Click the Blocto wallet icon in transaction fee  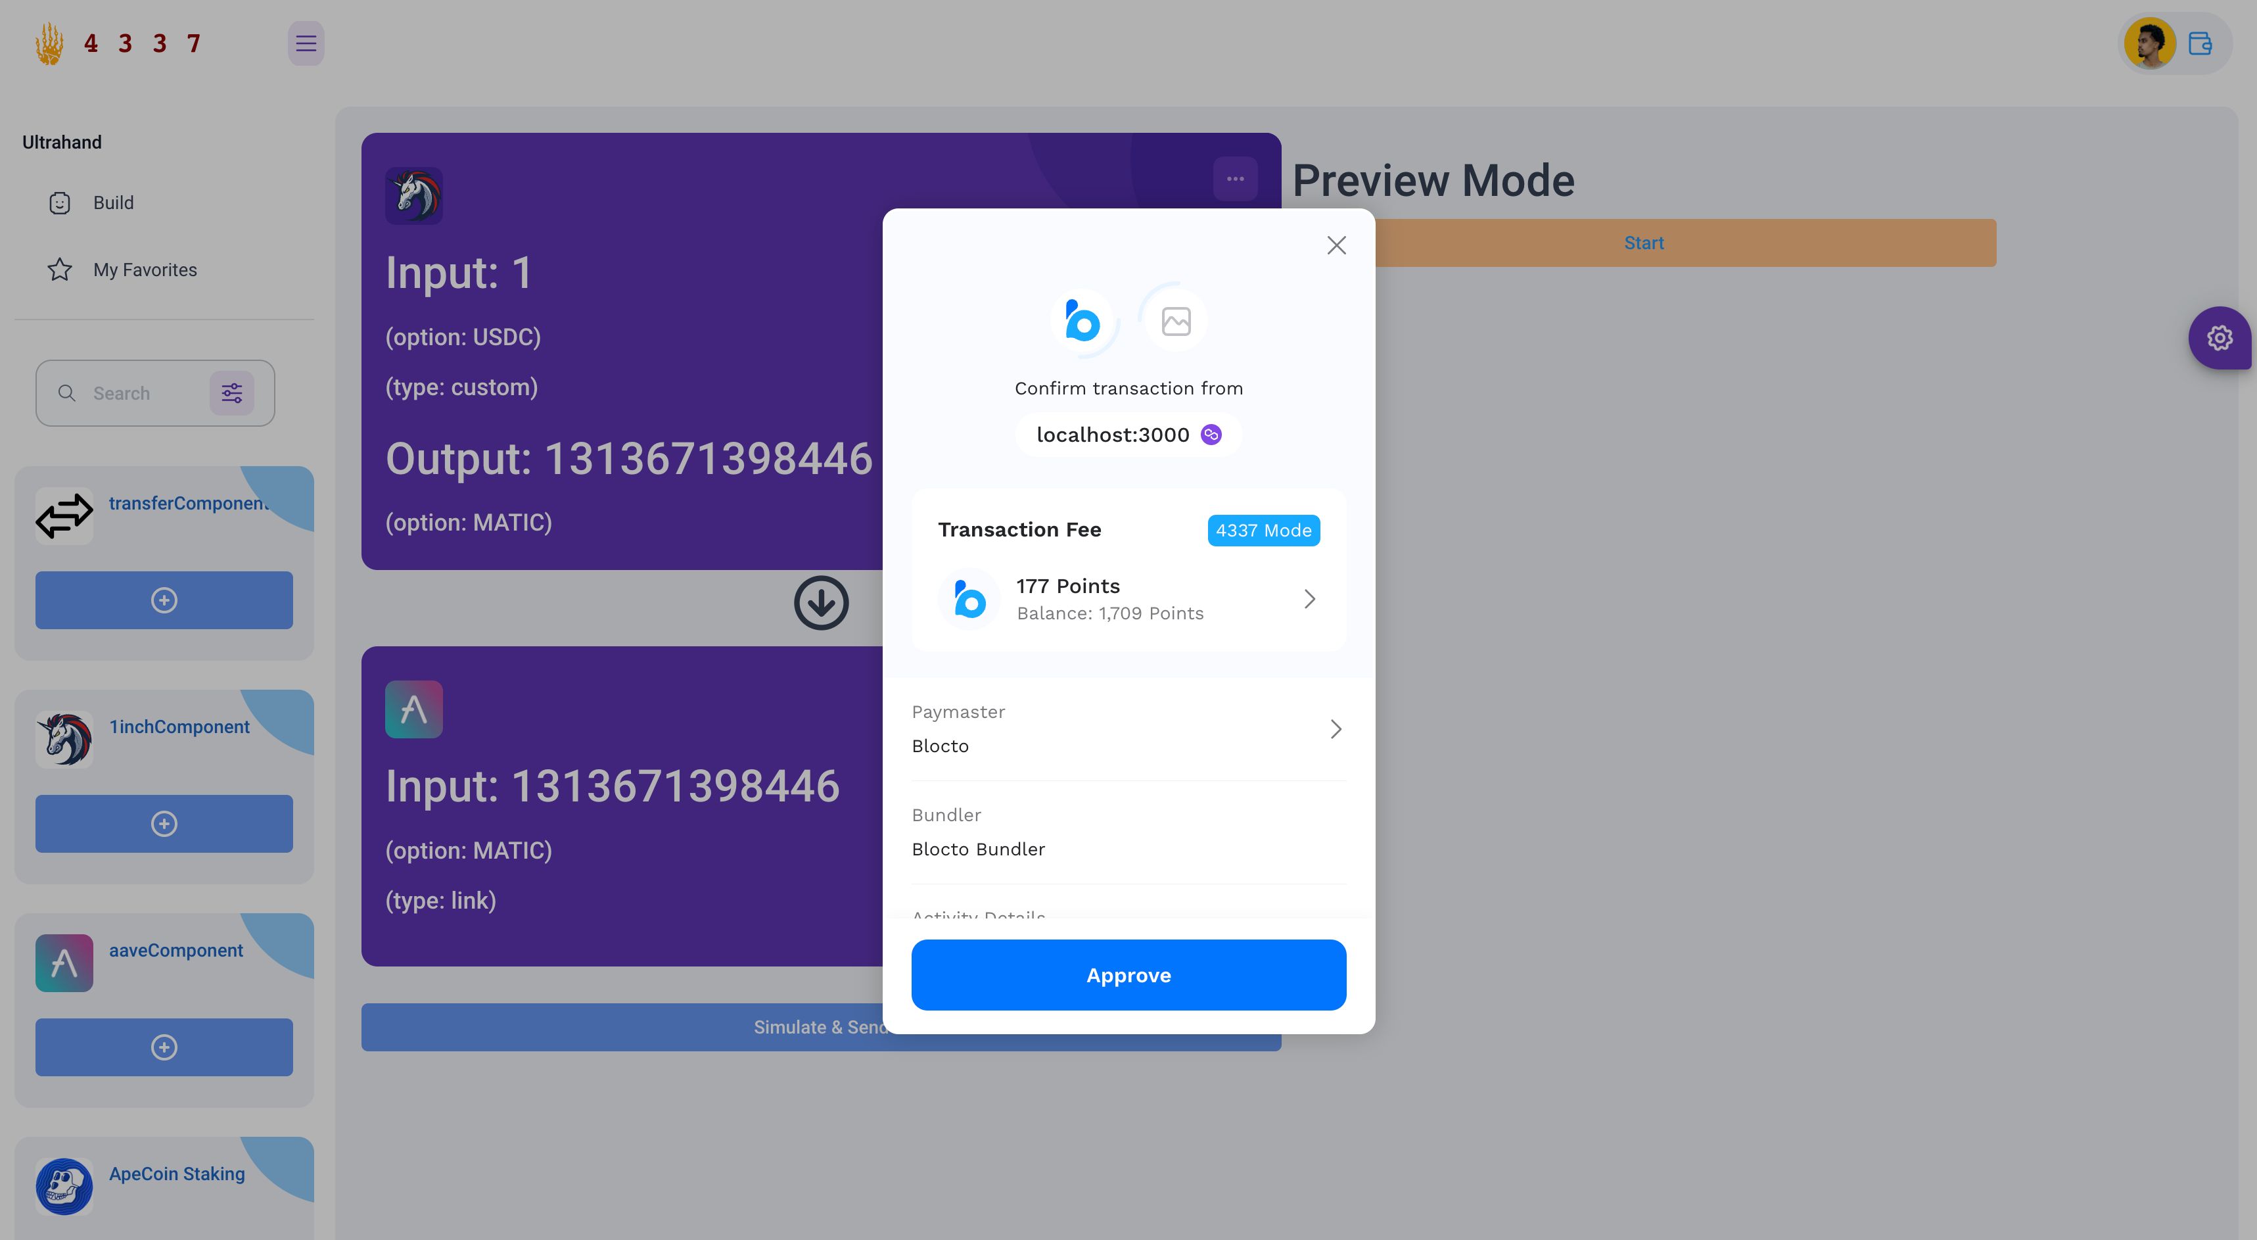[967, 598]
